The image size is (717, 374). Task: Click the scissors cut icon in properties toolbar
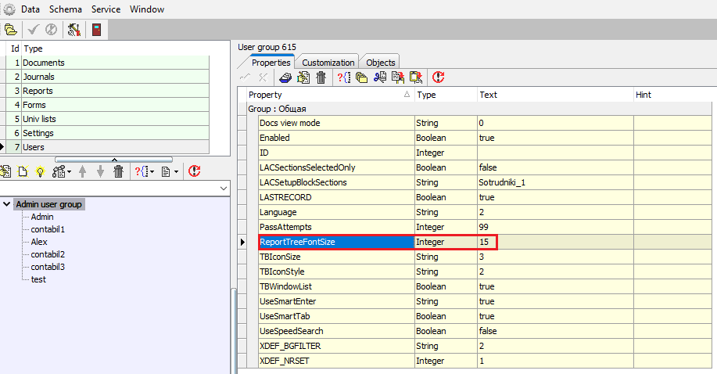379,77
